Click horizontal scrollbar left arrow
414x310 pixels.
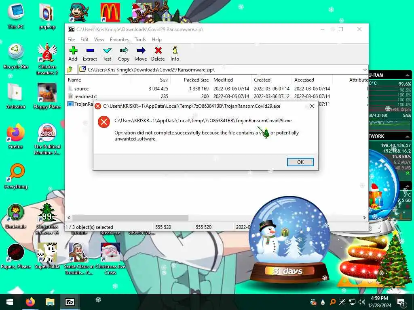pos(69,218)
